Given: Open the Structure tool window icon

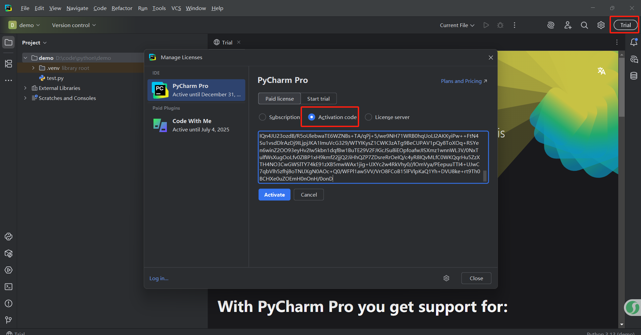Looking at the screenshot, I should tap(9, 64).
